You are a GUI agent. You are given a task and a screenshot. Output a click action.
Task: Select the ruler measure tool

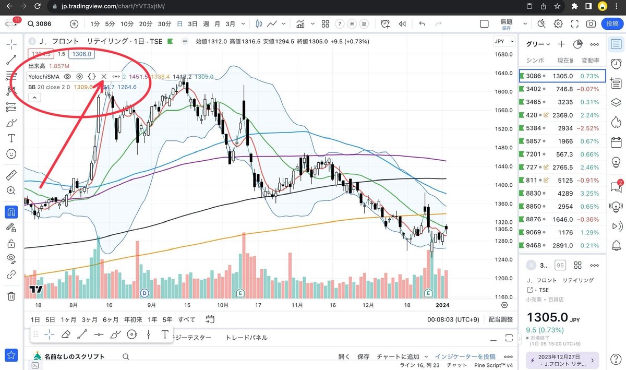pyautogui.click(x=11, y=175)
